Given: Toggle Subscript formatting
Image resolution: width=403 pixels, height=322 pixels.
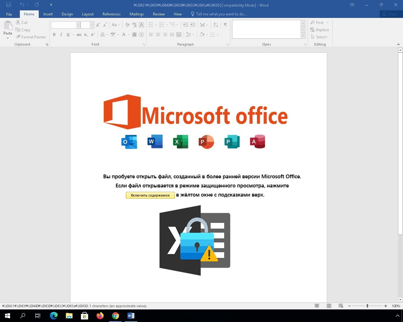Looking at the screenshot, I should [86, 35].
